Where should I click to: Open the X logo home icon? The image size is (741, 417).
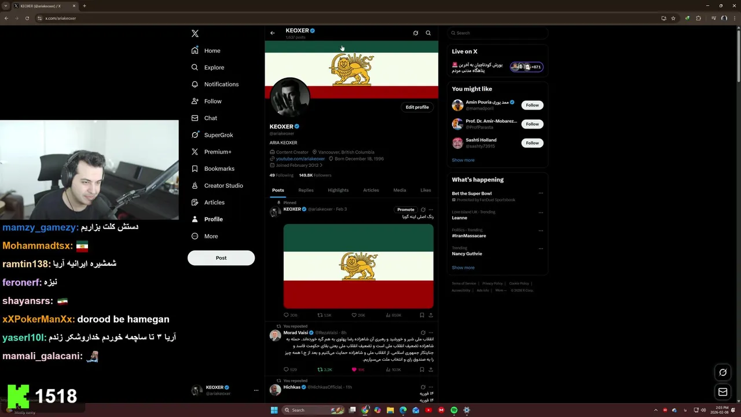(195, 34)
